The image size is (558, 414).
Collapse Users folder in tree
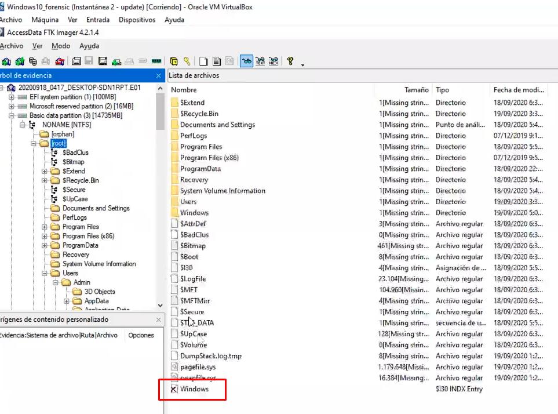pos(45,273)
